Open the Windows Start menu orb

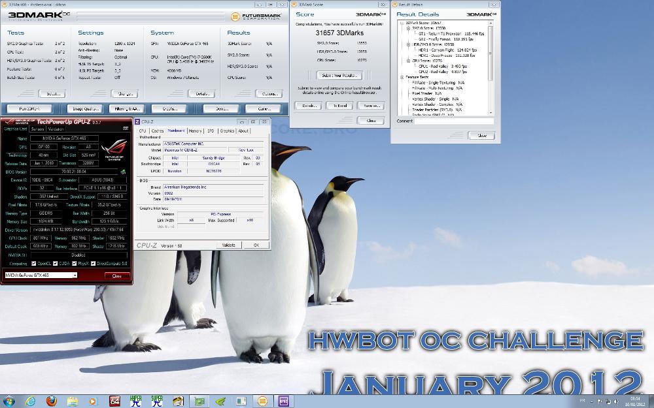(9, 401)
